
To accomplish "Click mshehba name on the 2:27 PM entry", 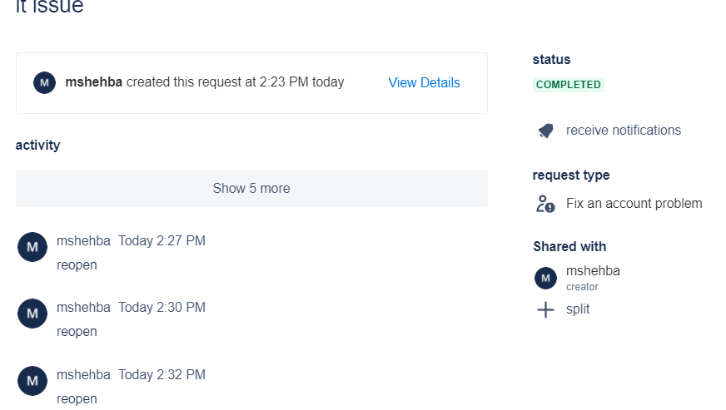I will point(83,240).
